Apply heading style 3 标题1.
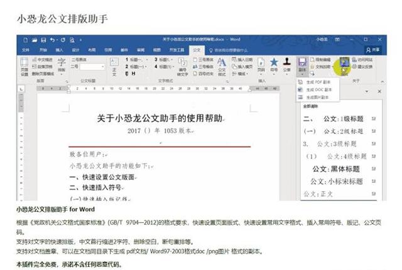 [x=163, y=60]
